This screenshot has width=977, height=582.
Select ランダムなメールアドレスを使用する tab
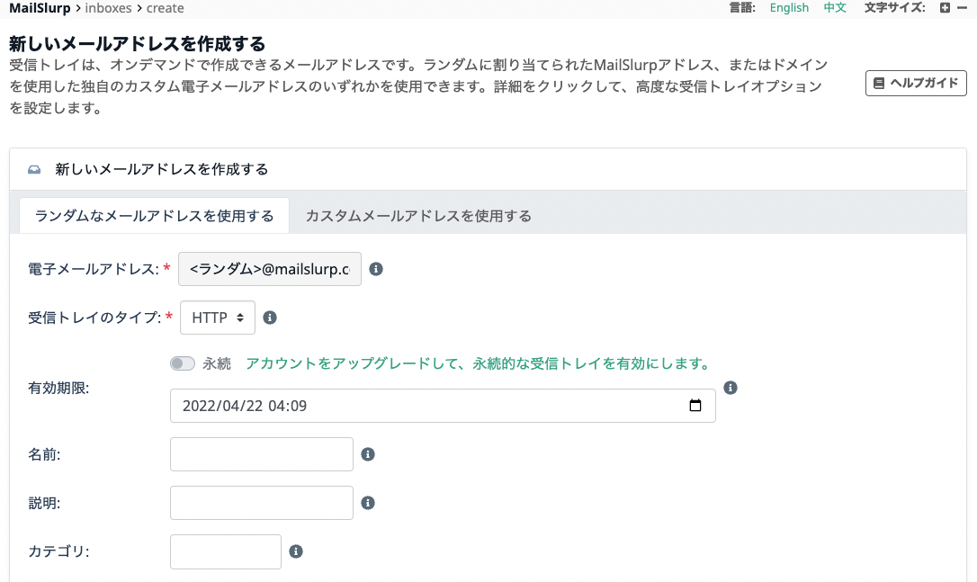pyautogui.click(x=154, y=216)
